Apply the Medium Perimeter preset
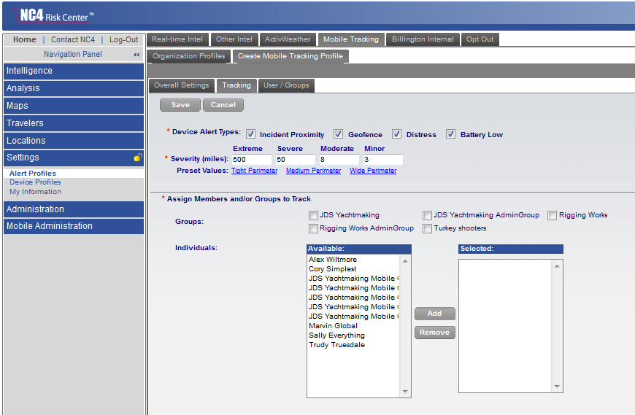Viewport: 635px width, 415px height. coord(313,171)
